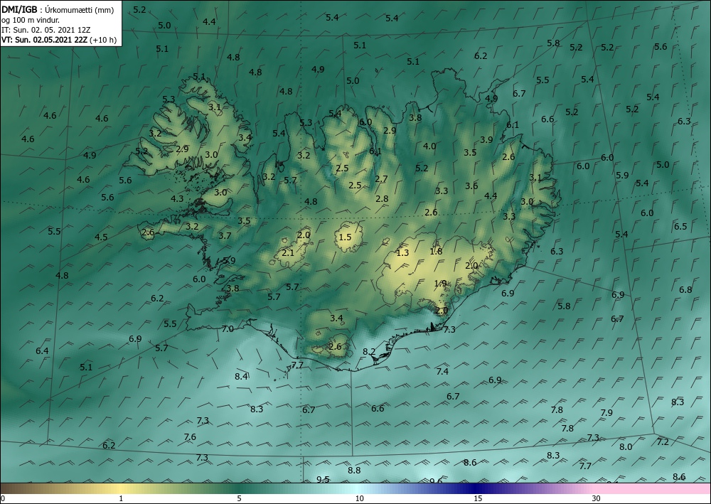Click the 6.5 value over the sea

[680, 227]
